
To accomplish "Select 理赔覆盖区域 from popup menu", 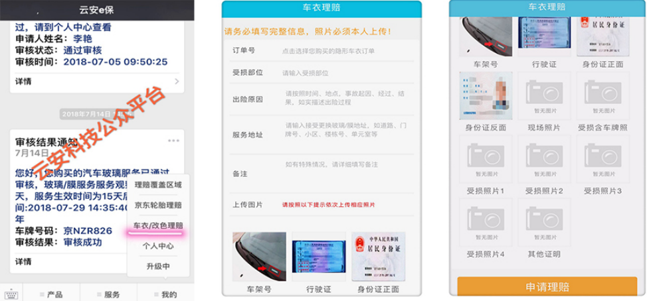I will tap(158, 185).
